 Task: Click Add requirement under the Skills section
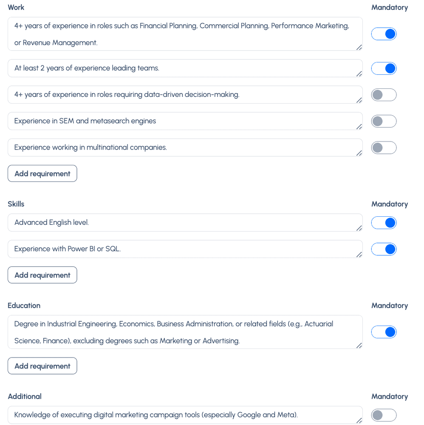tap(42, 275)
